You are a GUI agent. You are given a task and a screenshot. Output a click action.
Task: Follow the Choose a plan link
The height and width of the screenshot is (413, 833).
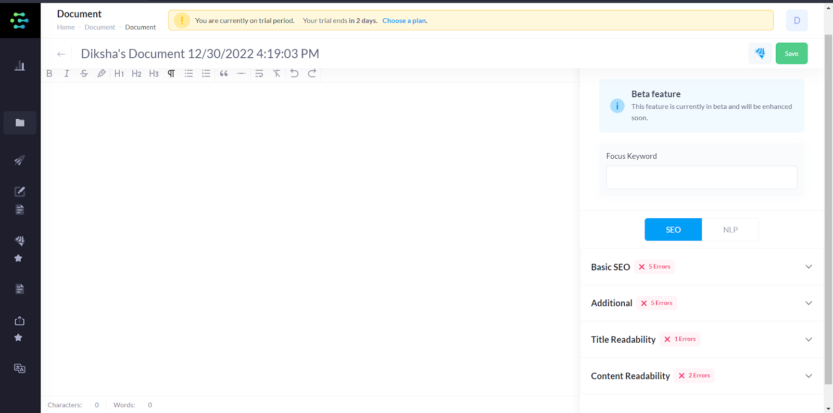(405, 21)
